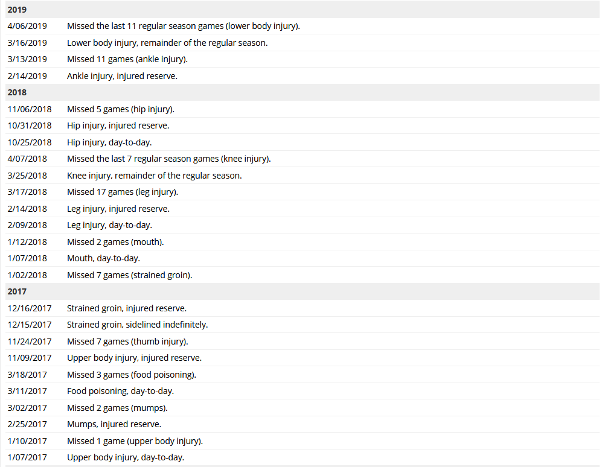Click 'Hip injury, injured reserve.'
The image size is (602, 467).
pyautogui.click(x=118, y=126)
